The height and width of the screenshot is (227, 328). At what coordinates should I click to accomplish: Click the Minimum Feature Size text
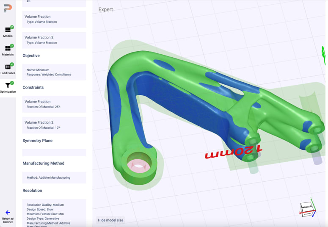click(x=45, y=214)
